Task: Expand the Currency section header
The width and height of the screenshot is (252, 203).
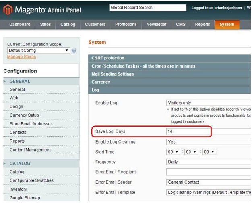Action: [x=169, y=82]
